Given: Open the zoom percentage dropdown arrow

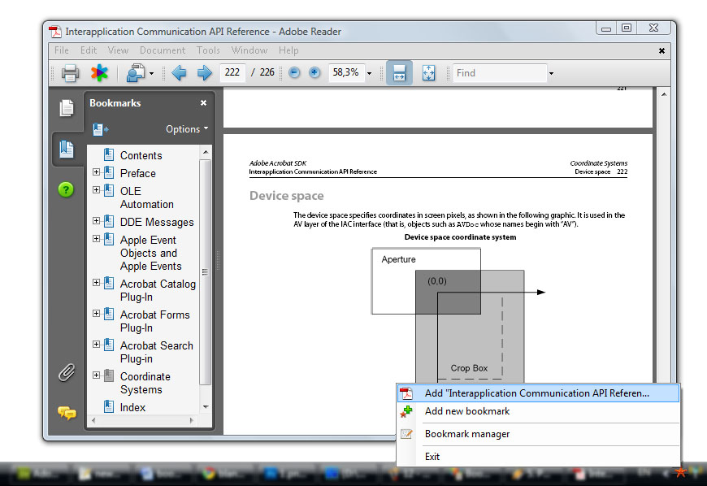Looking at the screenshot, I should (x=369, y=73).
